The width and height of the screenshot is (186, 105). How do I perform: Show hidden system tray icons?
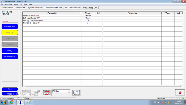158,102
